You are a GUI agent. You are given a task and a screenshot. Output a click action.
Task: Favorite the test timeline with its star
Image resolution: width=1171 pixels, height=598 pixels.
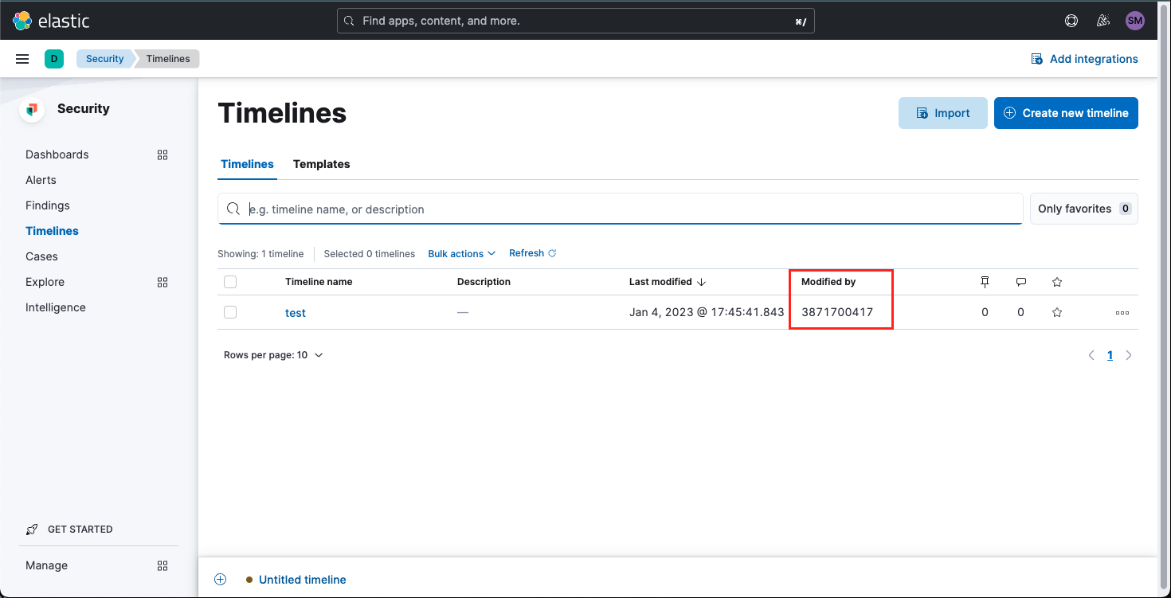tap(1057, 313)
